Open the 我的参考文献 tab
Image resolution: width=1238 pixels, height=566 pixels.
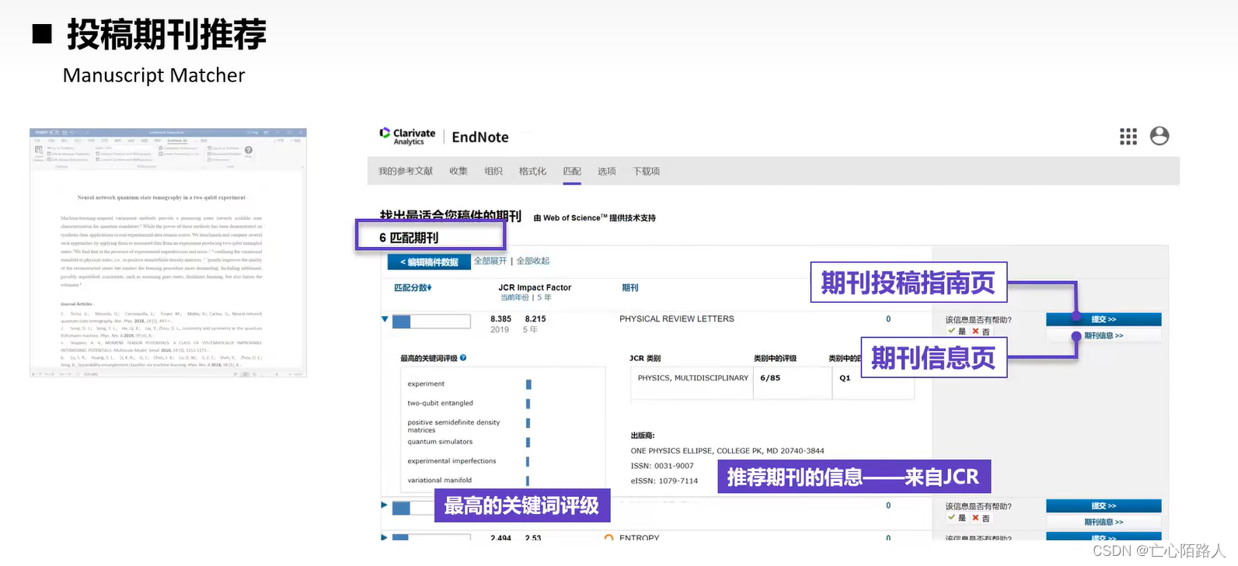[406, 172]
